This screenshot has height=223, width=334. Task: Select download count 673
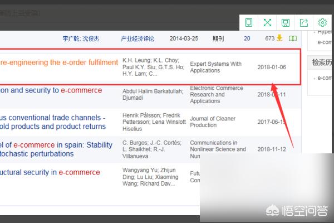(269, 38)
